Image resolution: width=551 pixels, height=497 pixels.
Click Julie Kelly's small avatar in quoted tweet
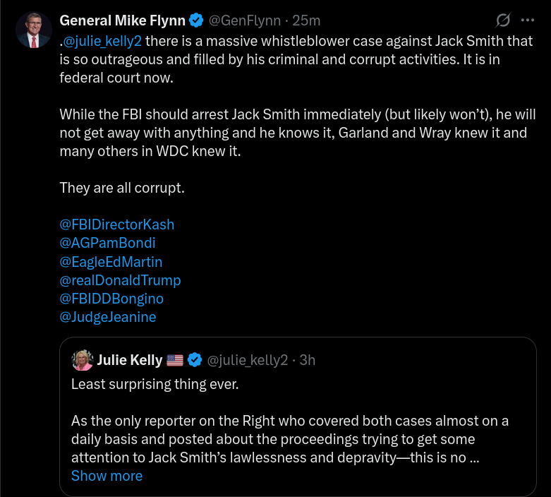(x=83, y=360)
